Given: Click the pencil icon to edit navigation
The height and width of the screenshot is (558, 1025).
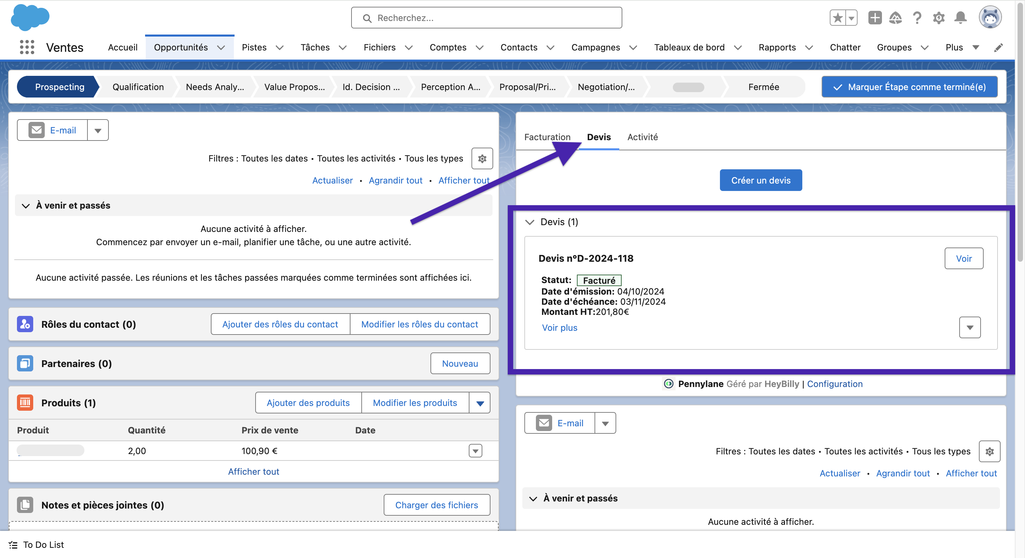Looking at the screenshot, I should 998,48.
